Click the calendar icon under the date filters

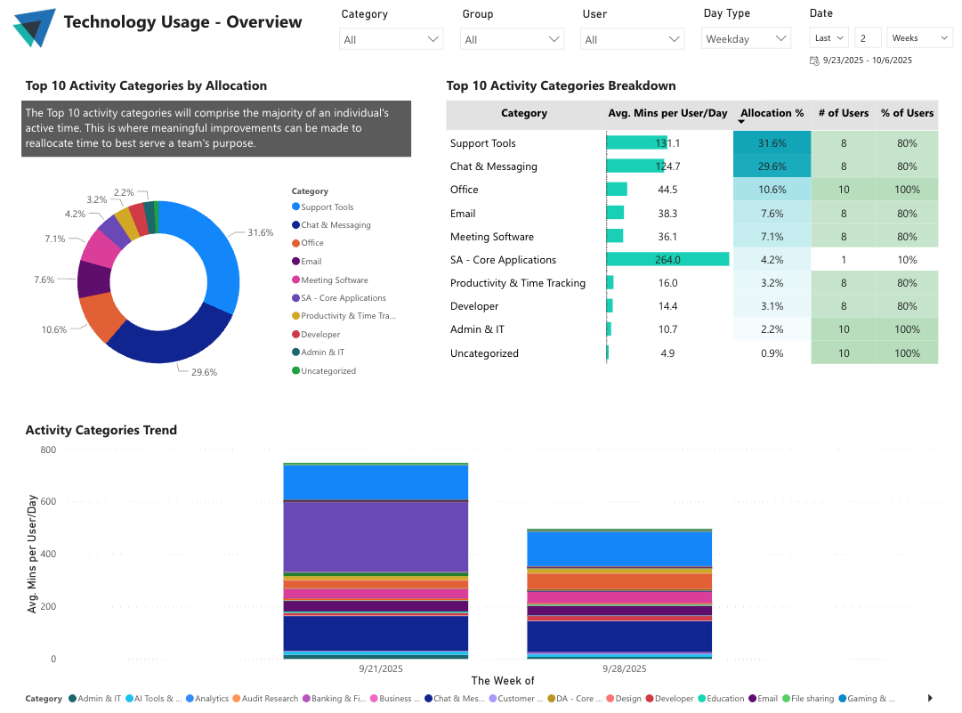pyautogui.click(x=812, y=60)
